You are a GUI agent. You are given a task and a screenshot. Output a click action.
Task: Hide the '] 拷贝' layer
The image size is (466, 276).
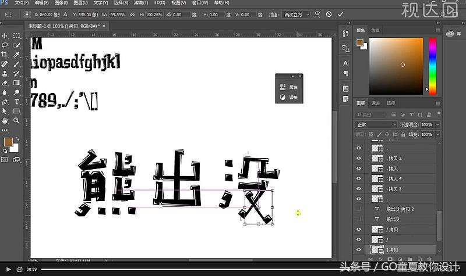359,250
